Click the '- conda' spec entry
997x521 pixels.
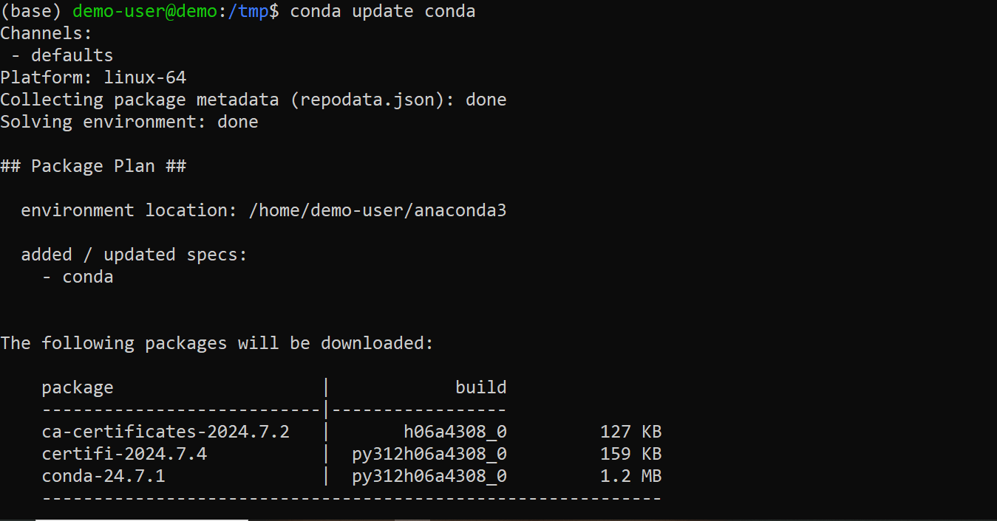pyautogui.click(x=78, y=277)
